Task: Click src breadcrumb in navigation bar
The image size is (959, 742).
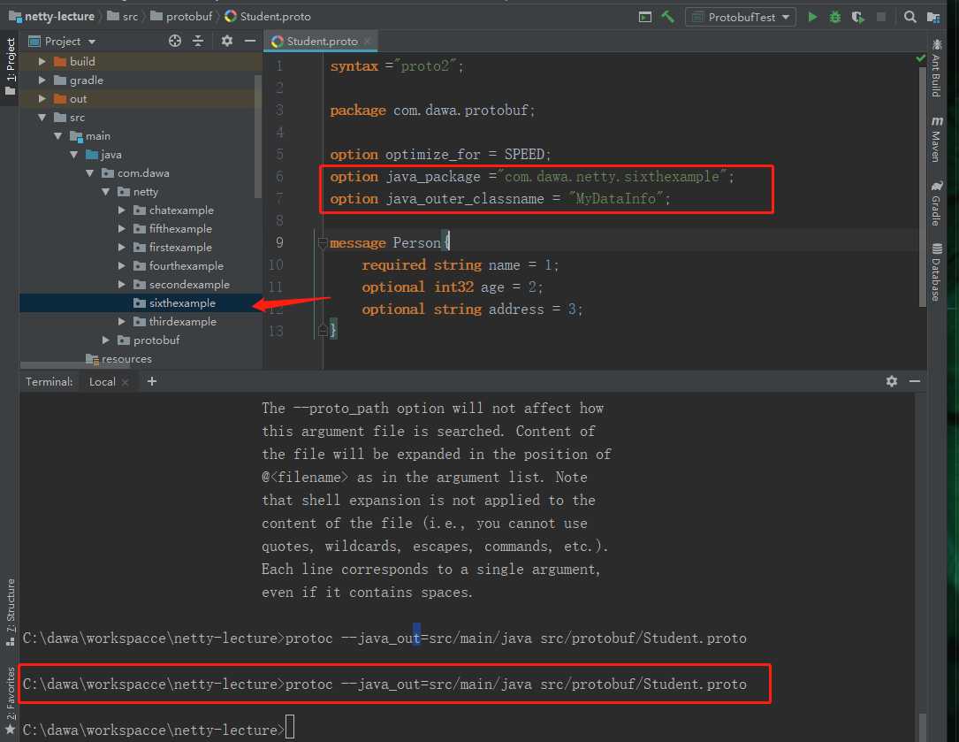Action: coord(123,17)
